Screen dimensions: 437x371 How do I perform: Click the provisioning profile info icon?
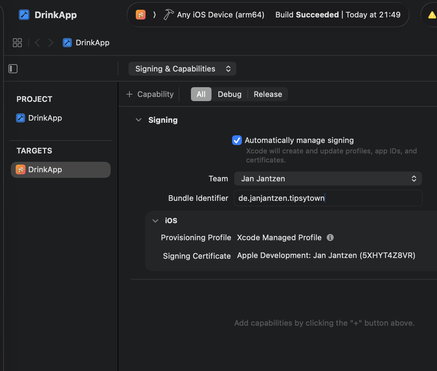(330, 237)
